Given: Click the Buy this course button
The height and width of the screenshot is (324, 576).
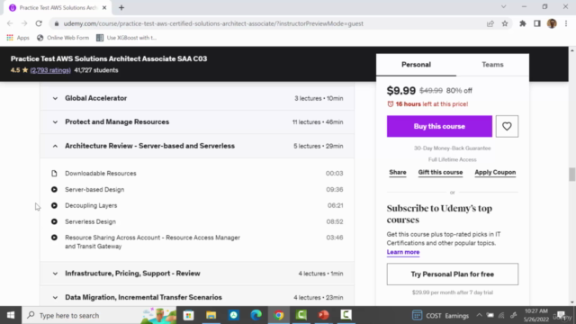Looking at the screenshot, I should 439,126.
